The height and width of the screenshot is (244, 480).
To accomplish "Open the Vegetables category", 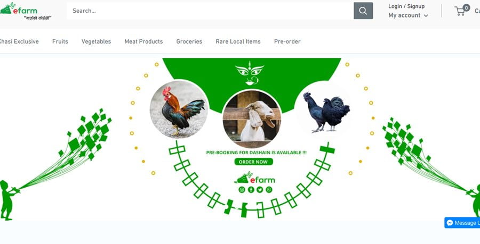I will click(x=96, y=41).
